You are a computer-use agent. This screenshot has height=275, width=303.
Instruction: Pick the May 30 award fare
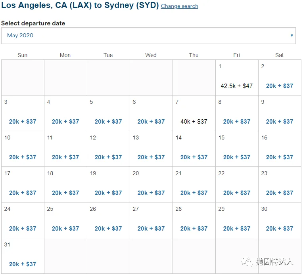[280, 229]
